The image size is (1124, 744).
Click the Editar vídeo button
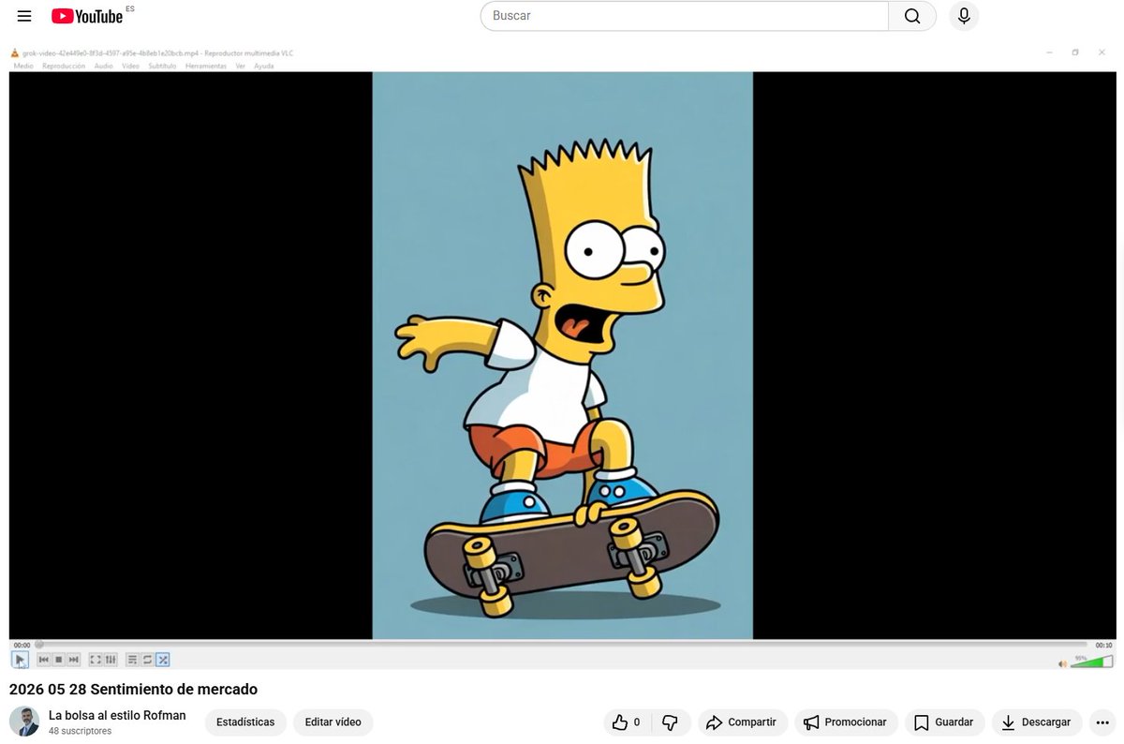tap(333, 722)
